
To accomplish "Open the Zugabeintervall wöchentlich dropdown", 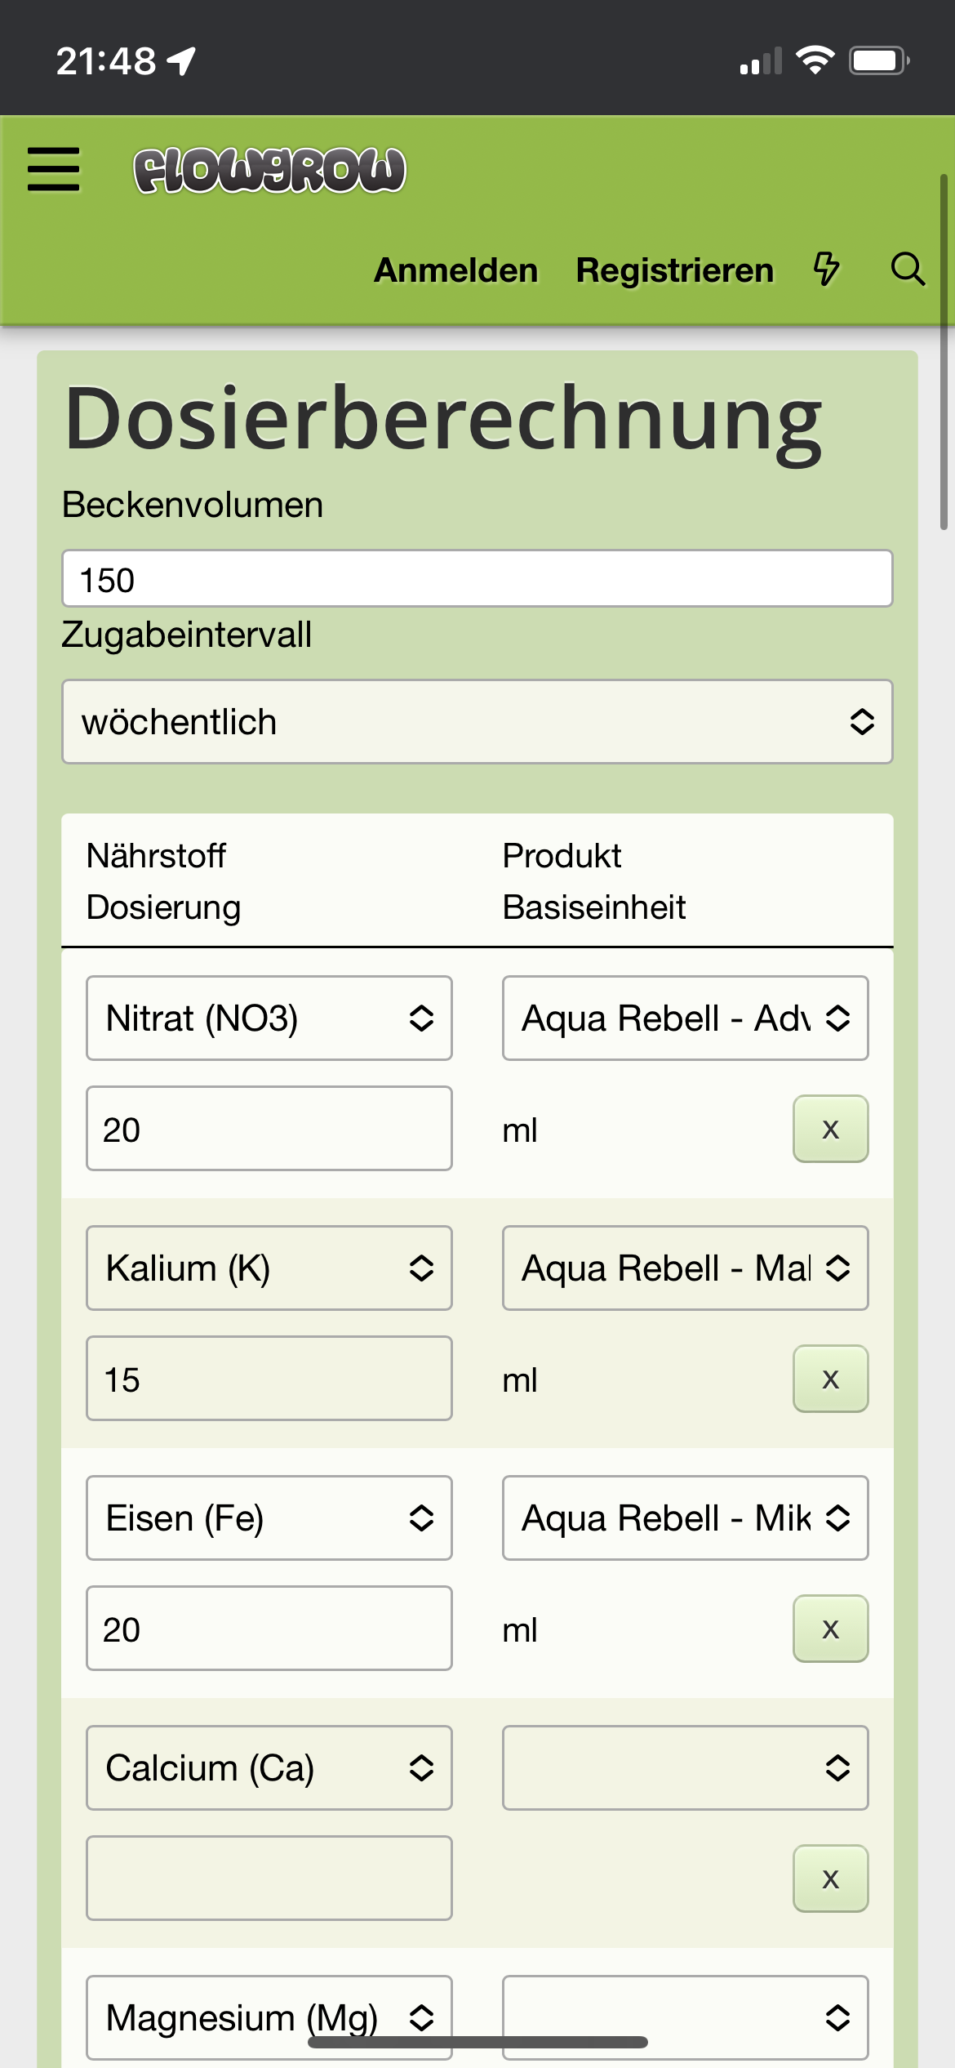I will pos(477,722).
